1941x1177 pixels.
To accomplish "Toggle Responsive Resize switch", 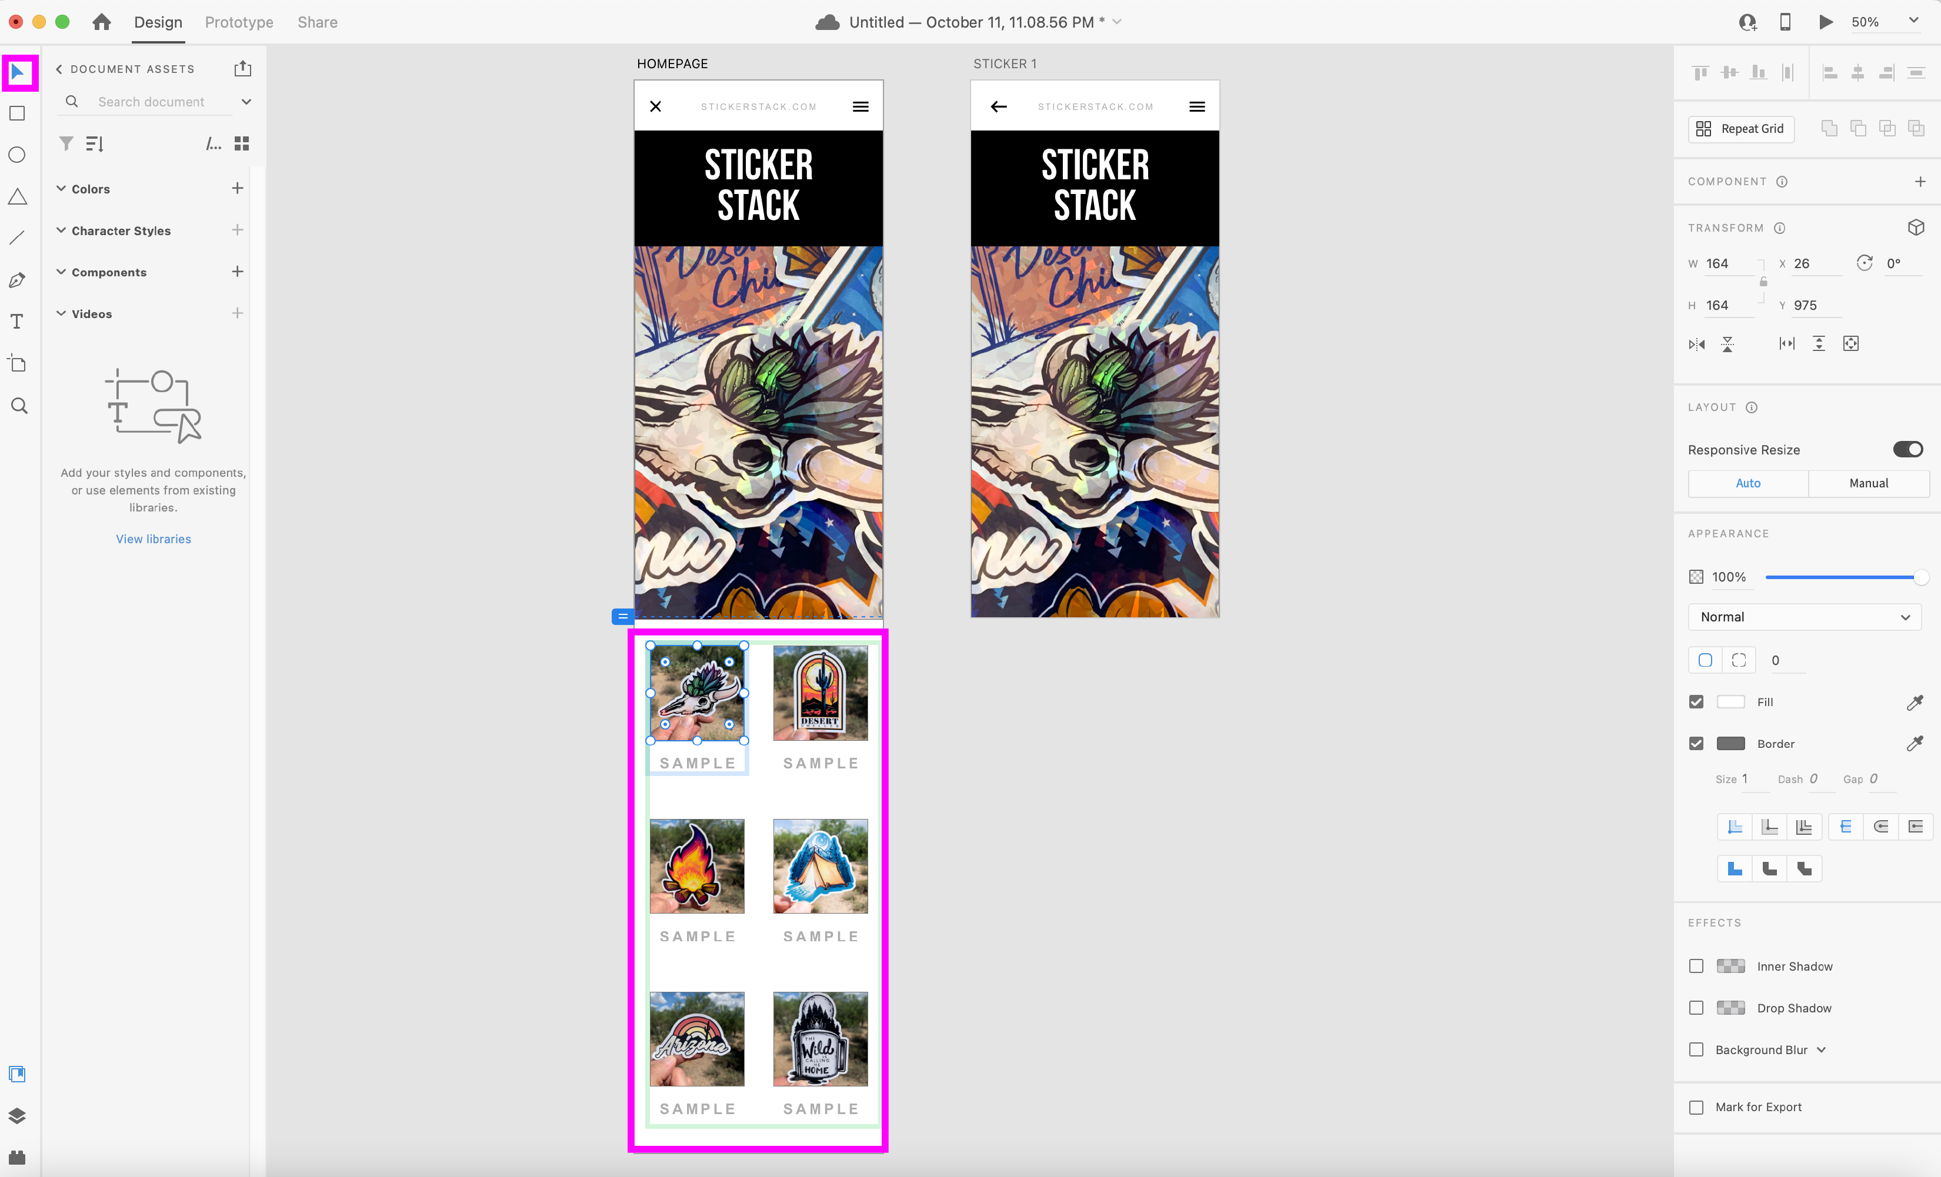I will point(1908,450).
